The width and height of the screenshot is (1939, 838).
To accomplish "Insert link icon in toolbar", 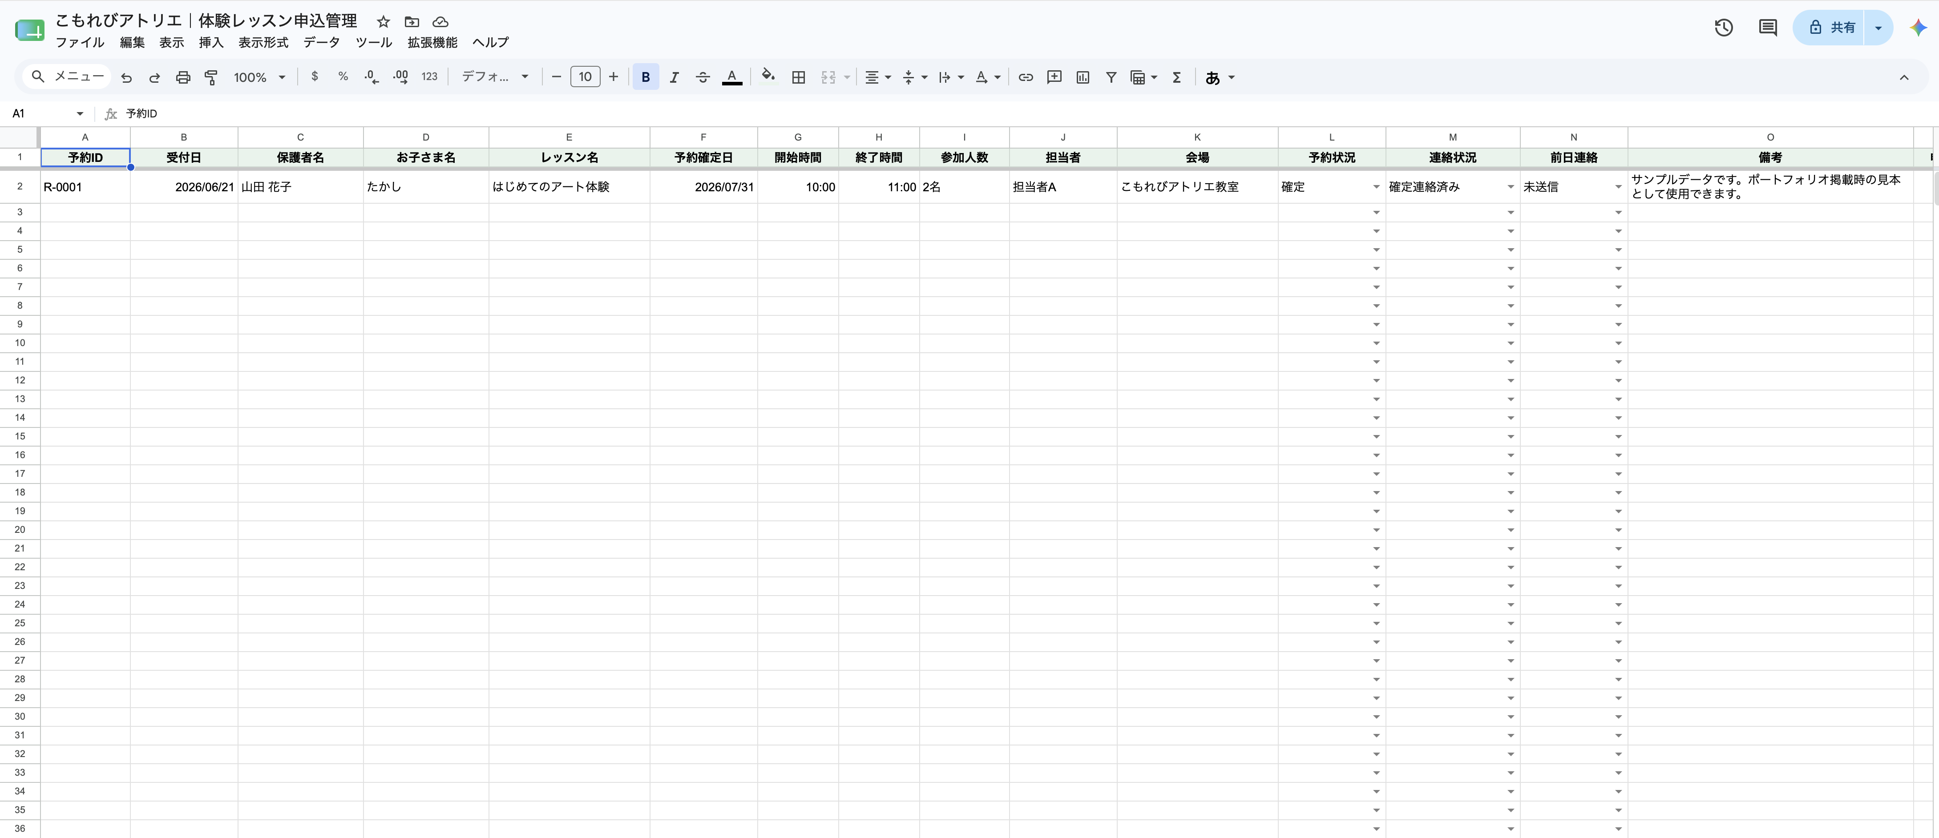I will 1026,77.
